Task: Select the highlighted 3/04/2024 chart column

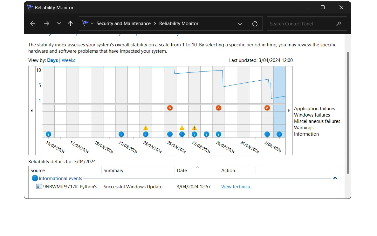Action: tap(279, 102)
